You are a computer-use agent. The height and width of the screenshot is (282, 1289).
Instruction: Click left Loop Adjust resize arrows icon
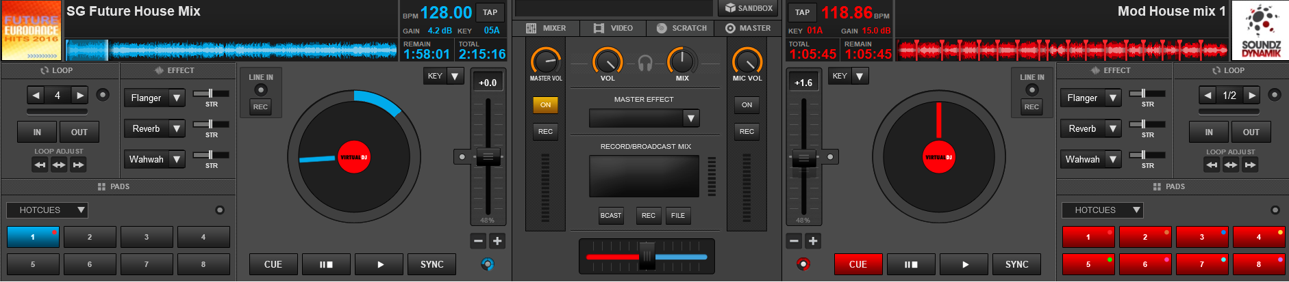(x=59, y=165)
